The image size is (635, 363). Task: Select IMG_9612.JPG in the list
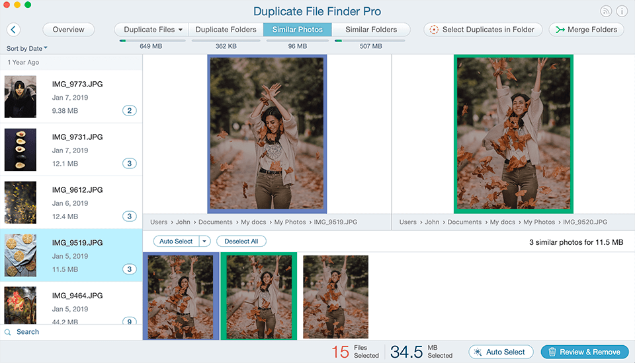tap(71, 203)
